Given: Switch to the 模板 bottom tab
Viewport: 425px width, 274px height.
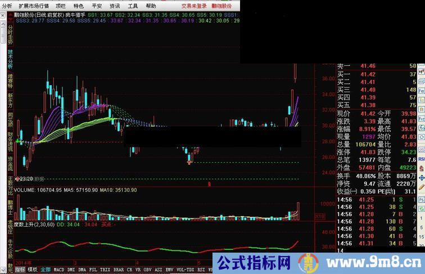Looking at the screenshot, I should click(x=33, y=269).
